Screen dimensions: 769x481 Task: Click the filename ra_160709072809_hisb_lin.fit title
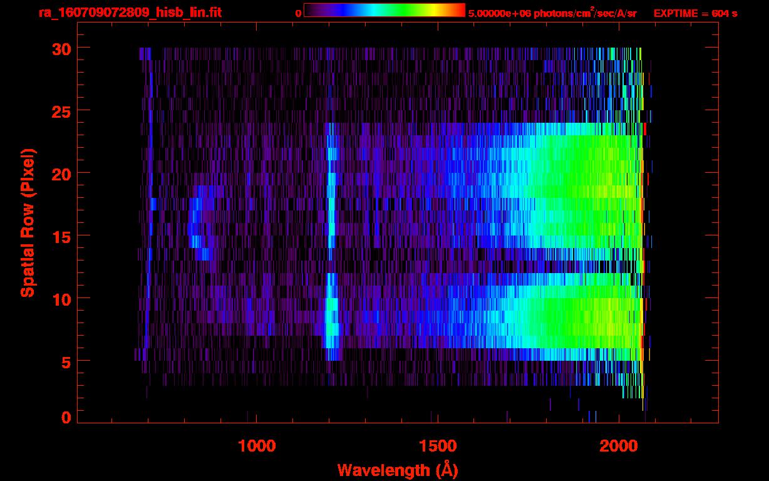pos(129,13)
